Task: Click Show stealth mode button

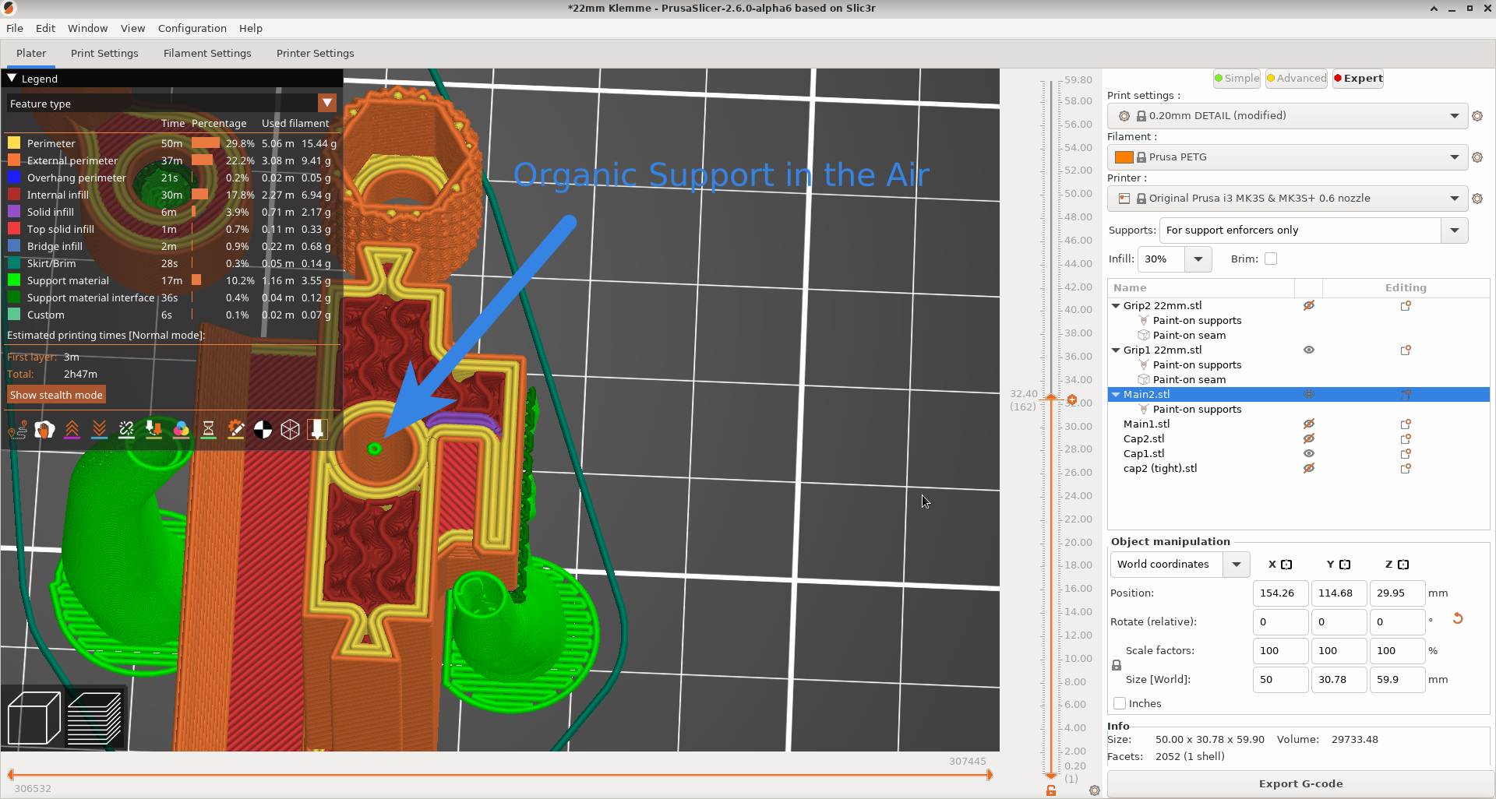Action: coord(56,396)
